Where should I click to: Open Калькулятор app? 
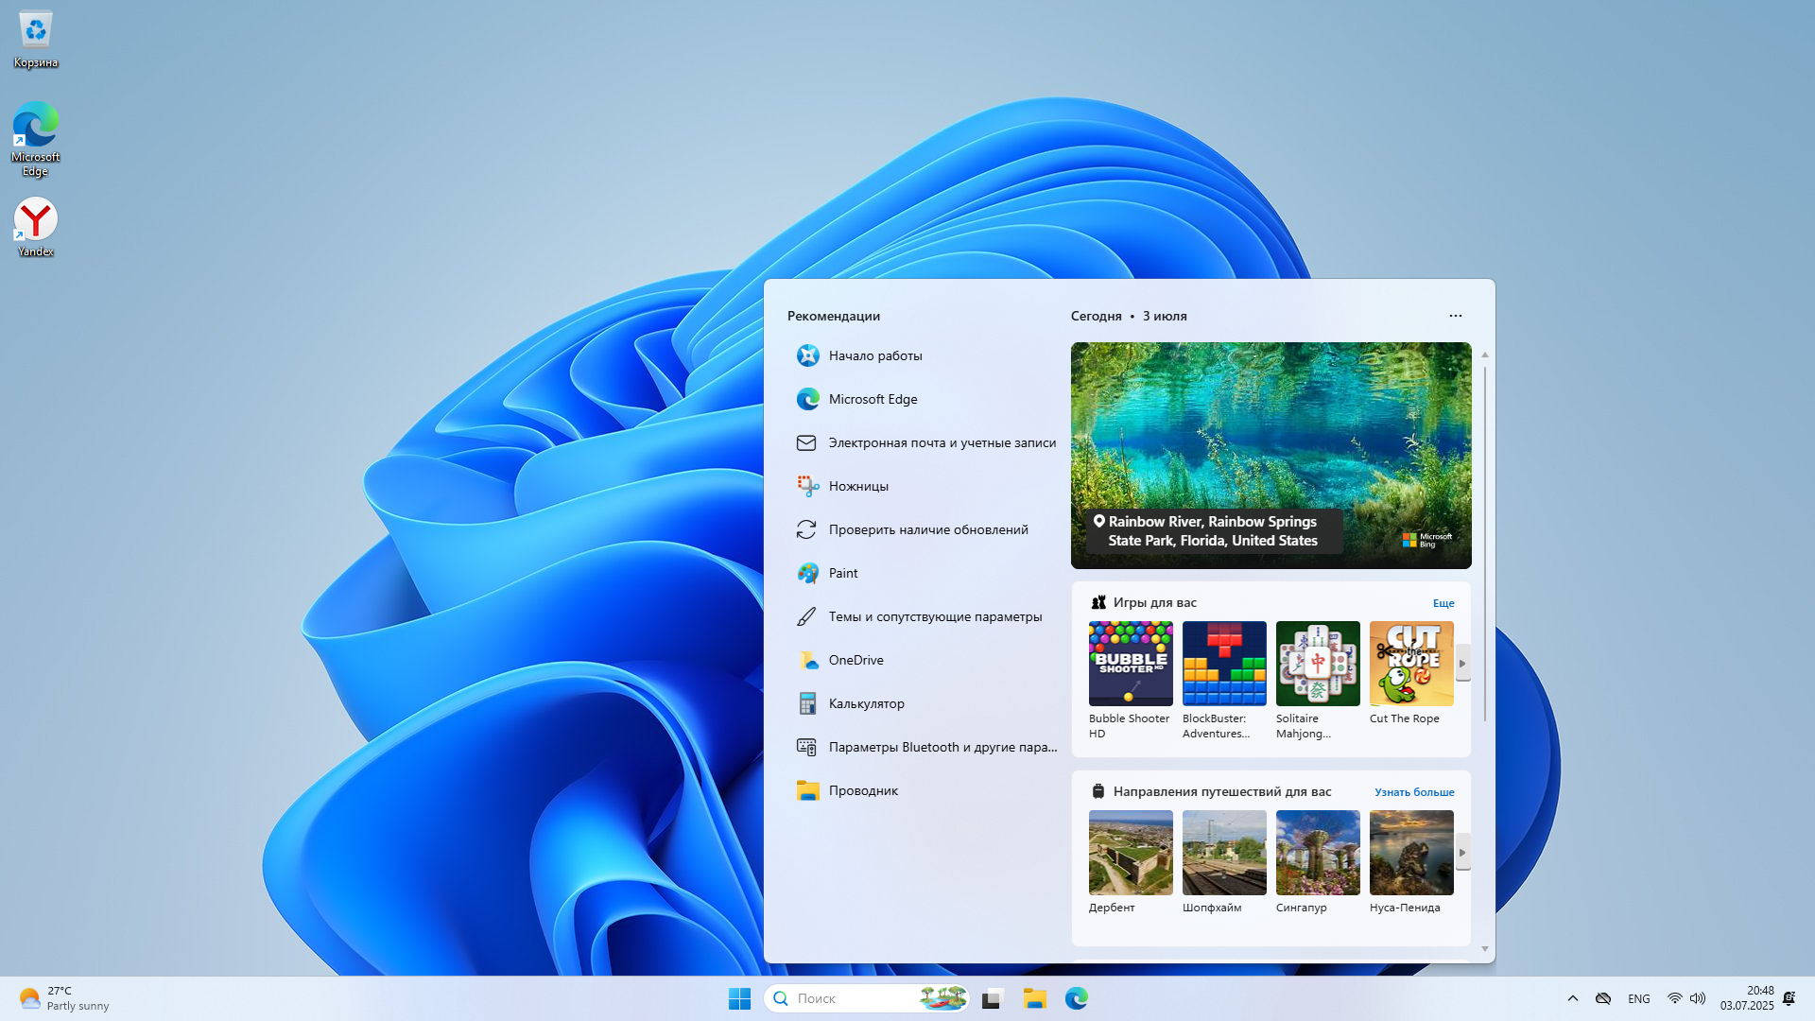coord(865,703)
